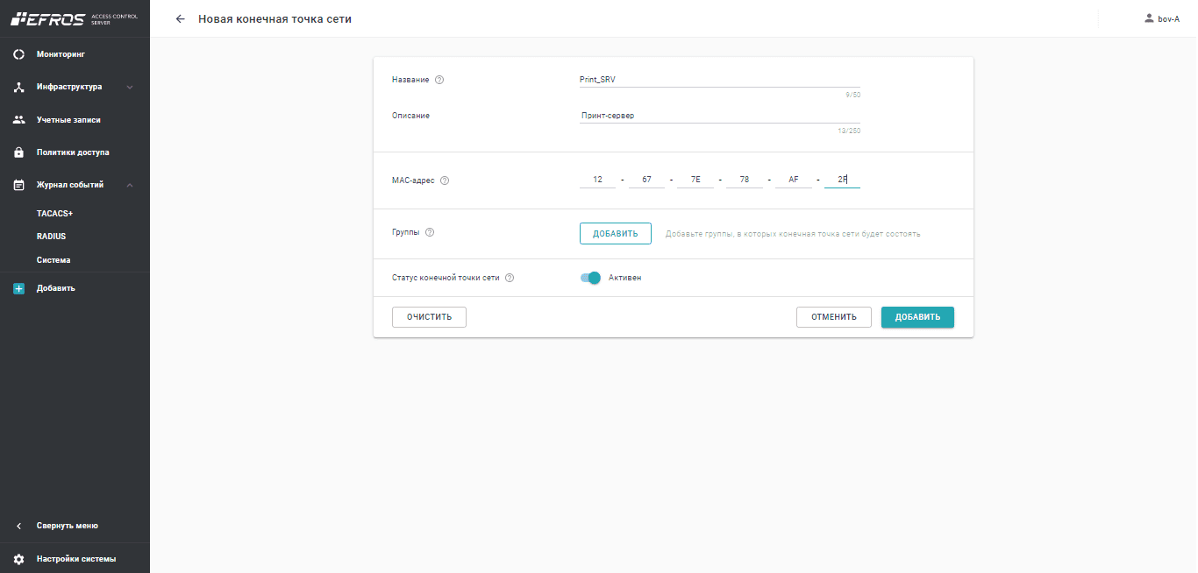Collapse sidebar with Свернуть меню
This screenshot has width=1198, height=573.
point(67,526)
